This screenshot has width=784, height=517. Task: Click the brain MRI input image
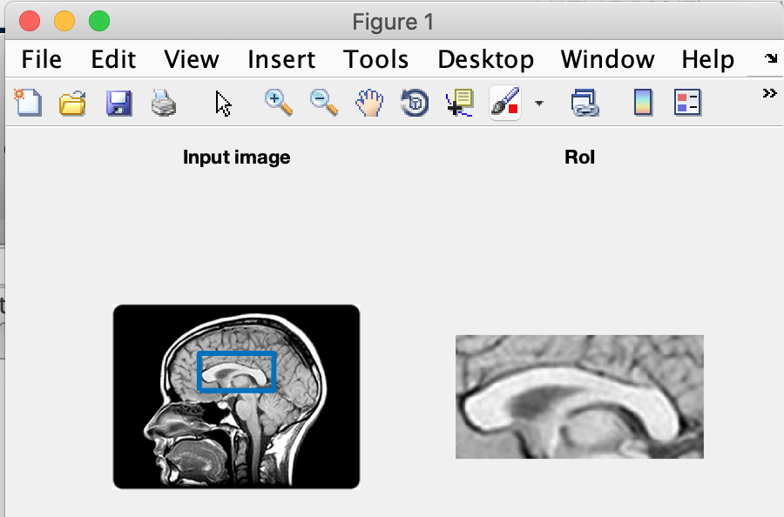click(x=236, y=397)
